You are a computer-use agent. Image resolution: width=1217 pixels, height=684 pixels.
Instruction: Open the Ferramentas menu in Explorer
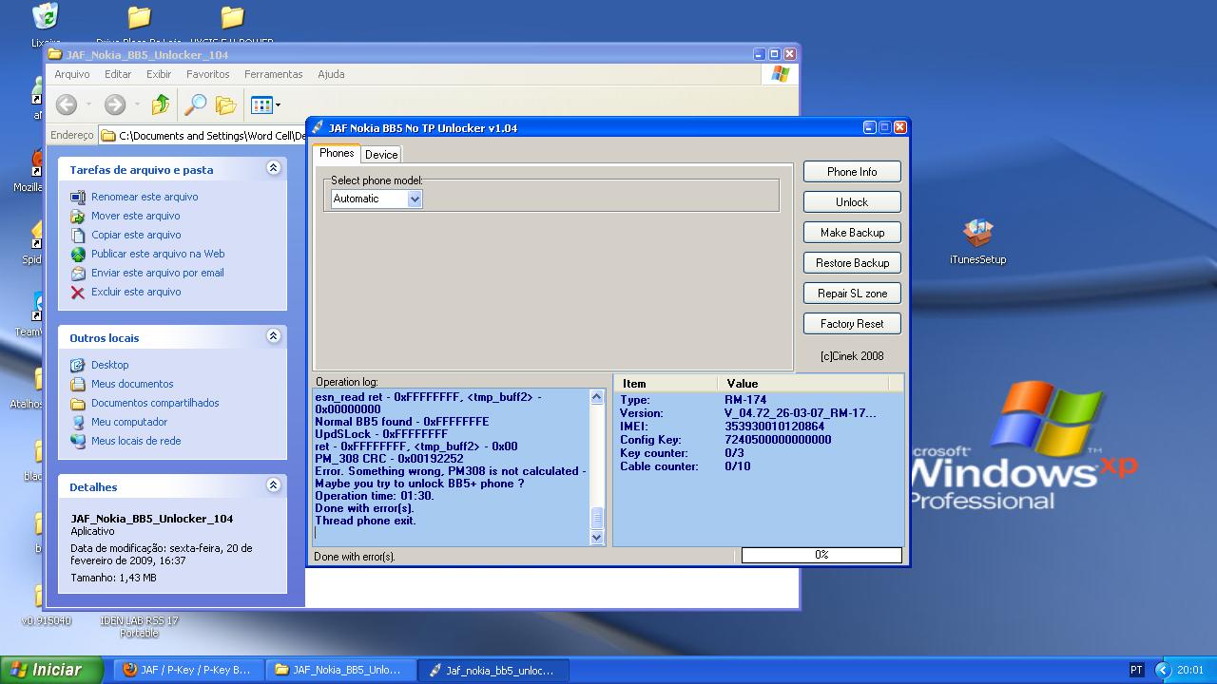(273, 74)
